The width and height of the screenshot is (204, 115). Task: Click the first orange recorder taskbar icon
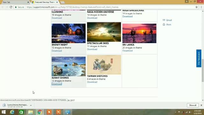point(49,112)
